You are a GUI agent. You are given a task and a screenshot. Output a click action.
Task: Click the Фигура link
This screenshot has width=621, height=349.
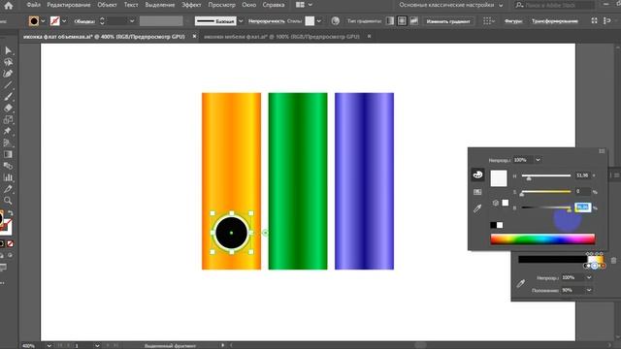click(x=513, y=21)
